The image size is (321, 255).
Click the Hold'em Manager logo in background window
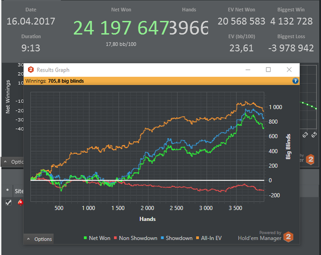tap(310, 159)
